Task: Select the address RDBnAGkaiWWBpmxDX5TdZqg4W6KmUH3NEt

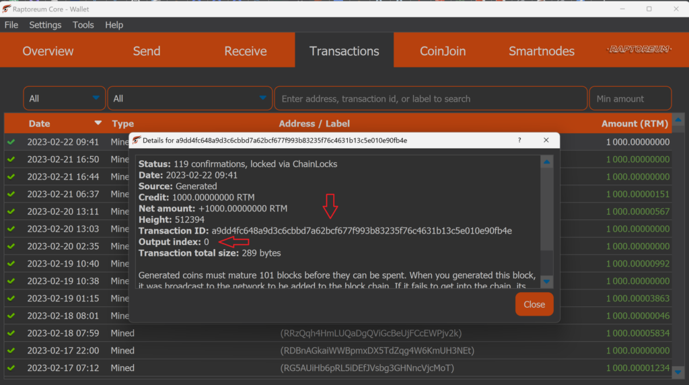Action: click(x=377, y=350)
